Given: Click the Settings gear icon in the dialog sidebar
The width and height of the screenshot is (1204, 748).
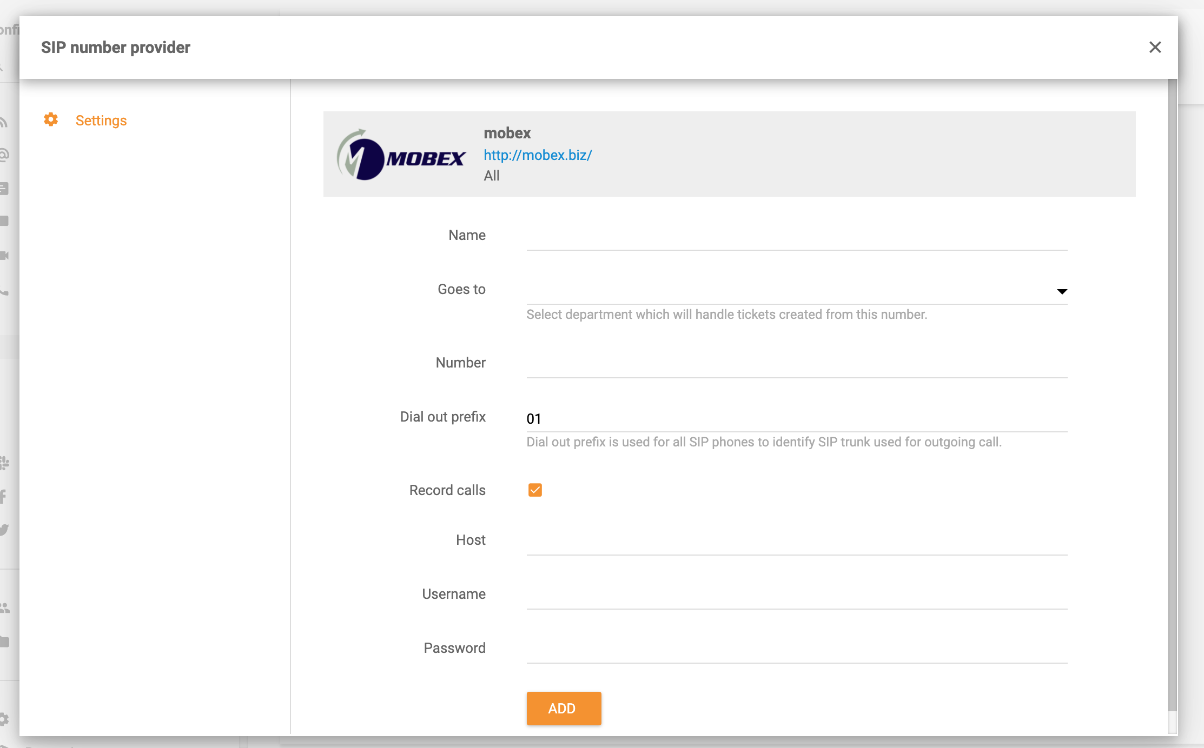Looking at the screenshot, I should click(50, 120).
